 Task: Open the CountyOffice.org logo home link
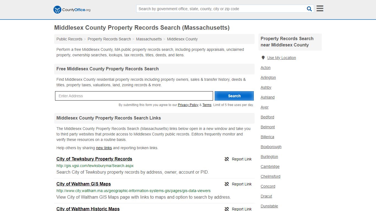[72, 10]
